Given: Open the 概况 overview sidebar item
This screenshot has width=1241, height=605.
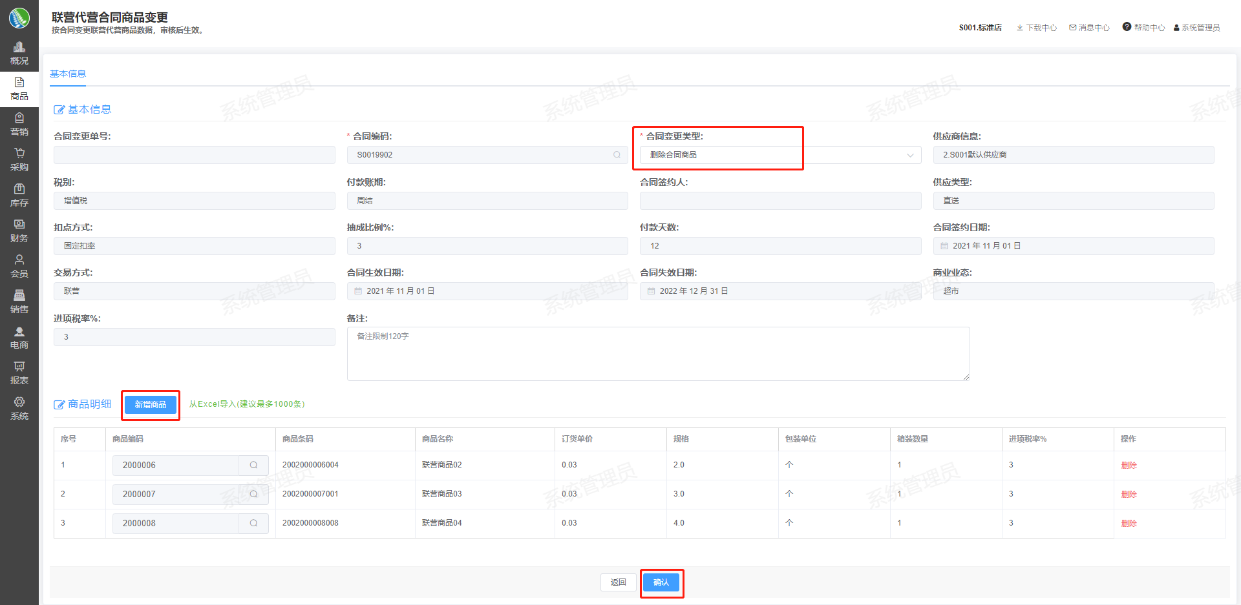Looking at the screenshot, I should pos(19,54).
